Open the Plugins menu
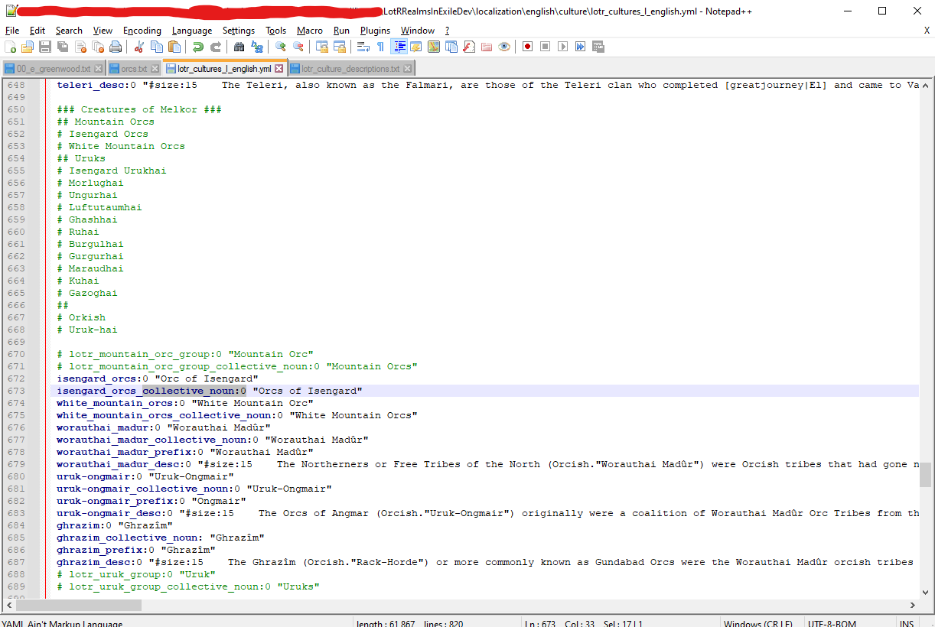Image resolution: width=935 pixels, height=627 pixels. (x=375, y=31)
